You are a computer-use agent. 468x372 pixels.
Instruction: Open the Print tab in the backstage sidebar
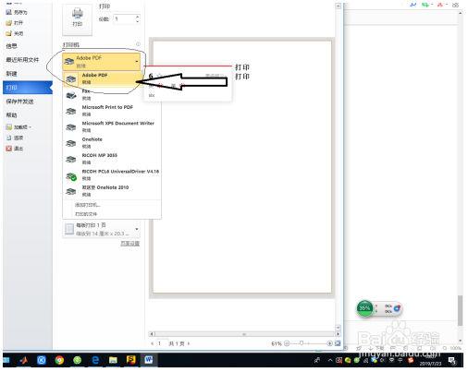click(x=28, y=88)
